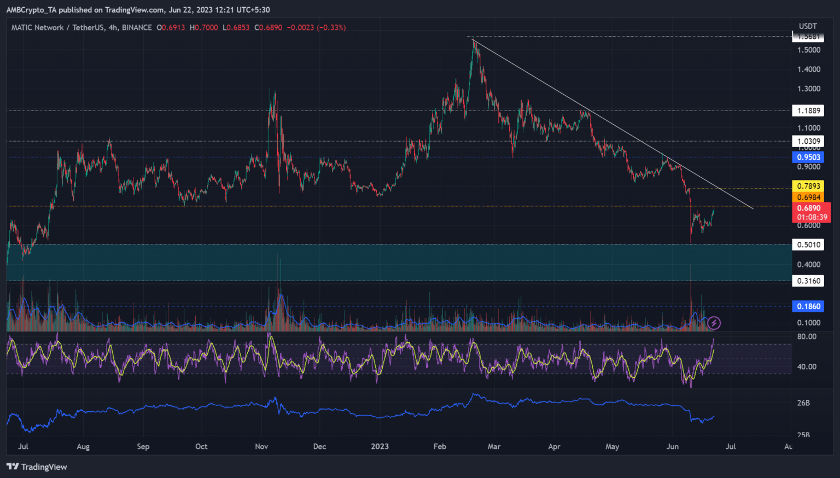Select the 1.0309 price level label

coord(808,141)
